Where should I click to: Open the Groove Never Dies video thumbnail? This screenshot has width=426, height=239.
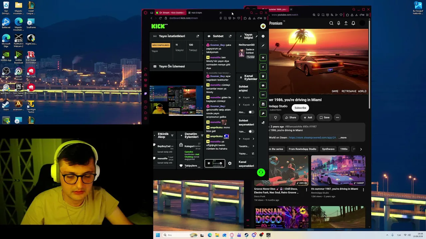[281, 171]
